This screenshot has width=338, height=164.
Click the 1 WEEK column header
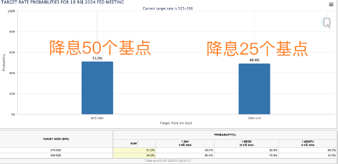(x=247, y=143)
